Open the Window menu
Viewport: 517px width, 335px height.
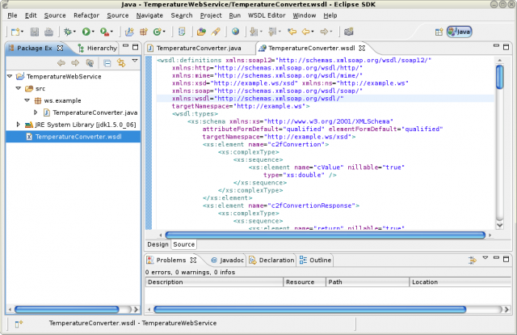[305, 15]
